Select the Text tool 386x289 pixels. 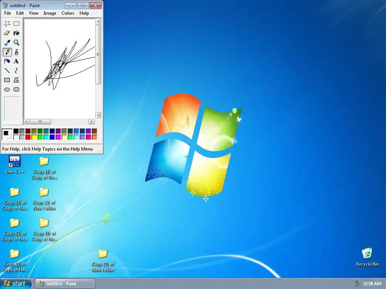pyautogui.click(x=17, y=61)
